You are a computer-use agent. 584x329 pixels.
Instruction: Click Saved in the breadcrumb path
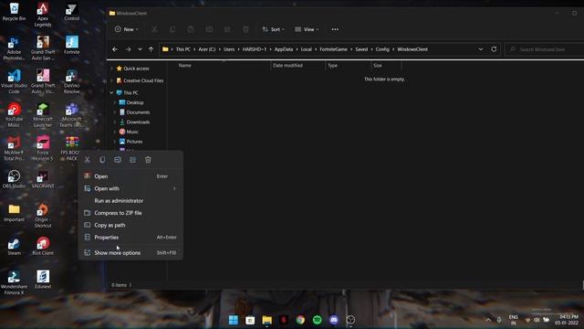coord(361,49)
